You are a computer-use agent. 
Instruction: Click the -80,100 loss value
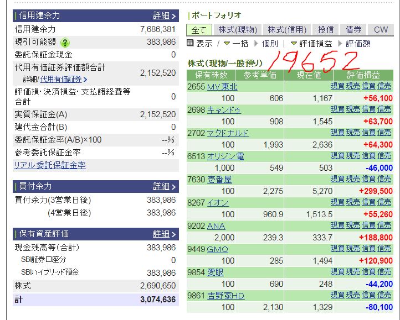[379, 307]
